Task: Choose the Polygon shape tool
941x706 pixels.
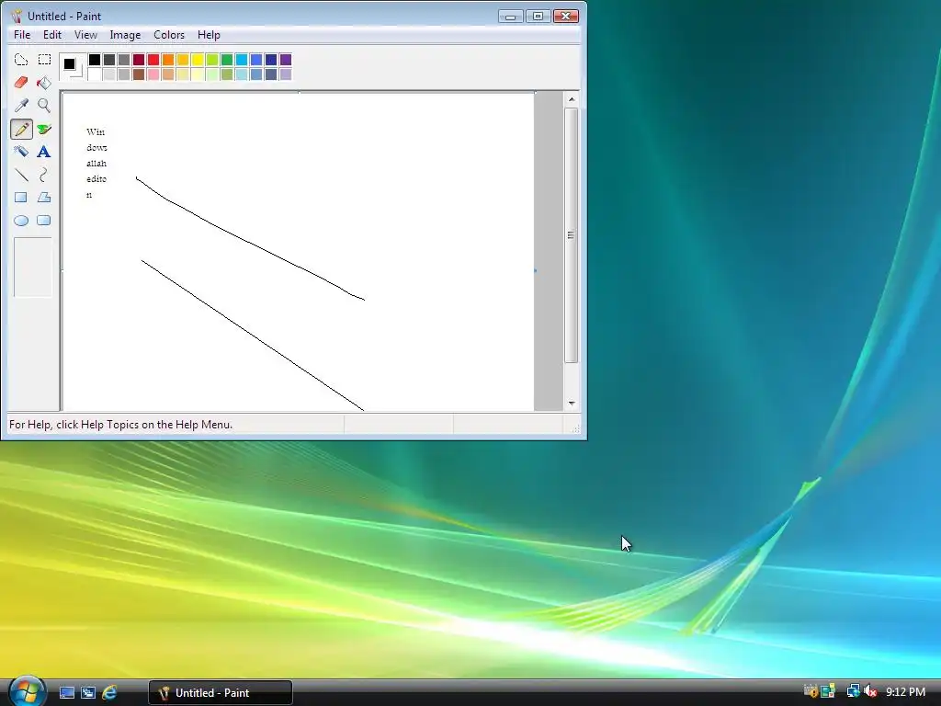Action: [44, 198]
